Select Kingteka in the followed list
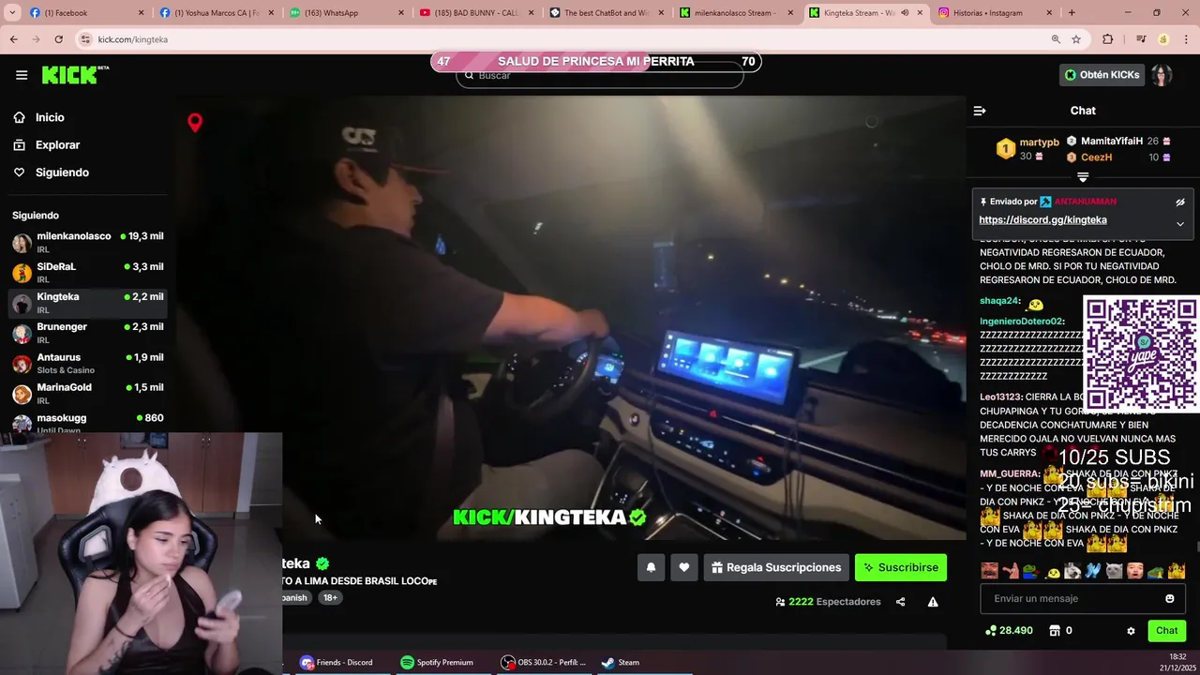Image resolution: width=1200 pixels, height=675 pixels. point(87,302)
